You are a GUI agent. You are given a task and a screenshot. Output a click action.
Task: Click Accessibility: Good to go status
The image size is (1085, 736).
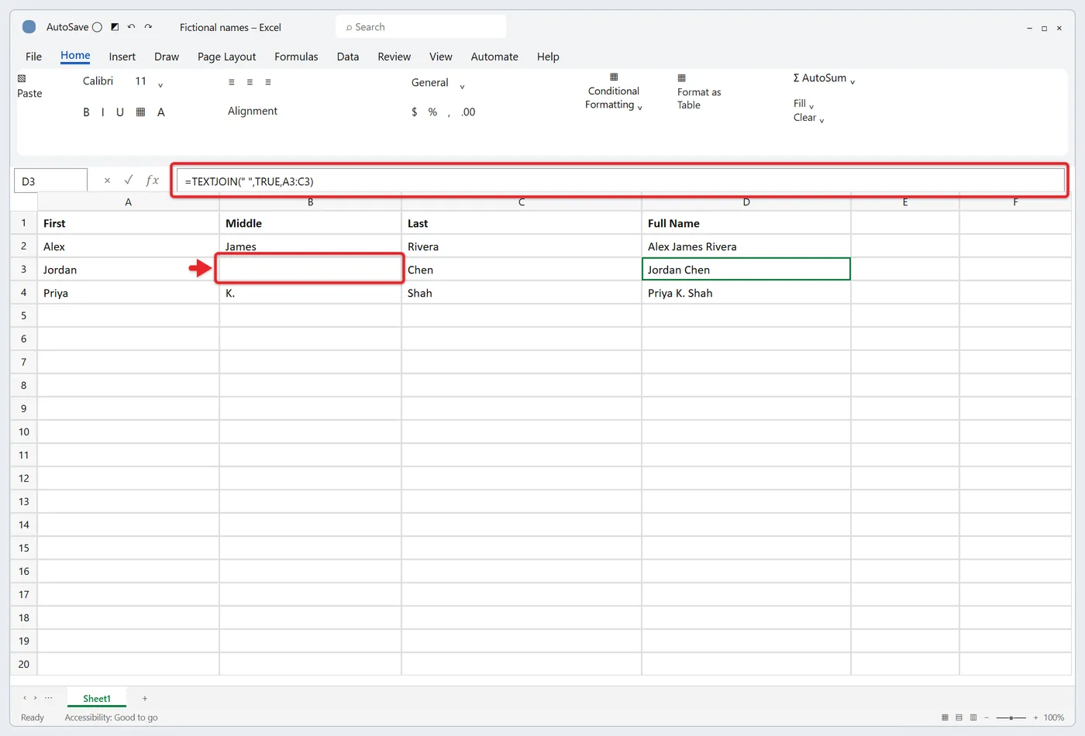(x=111, y=717)
